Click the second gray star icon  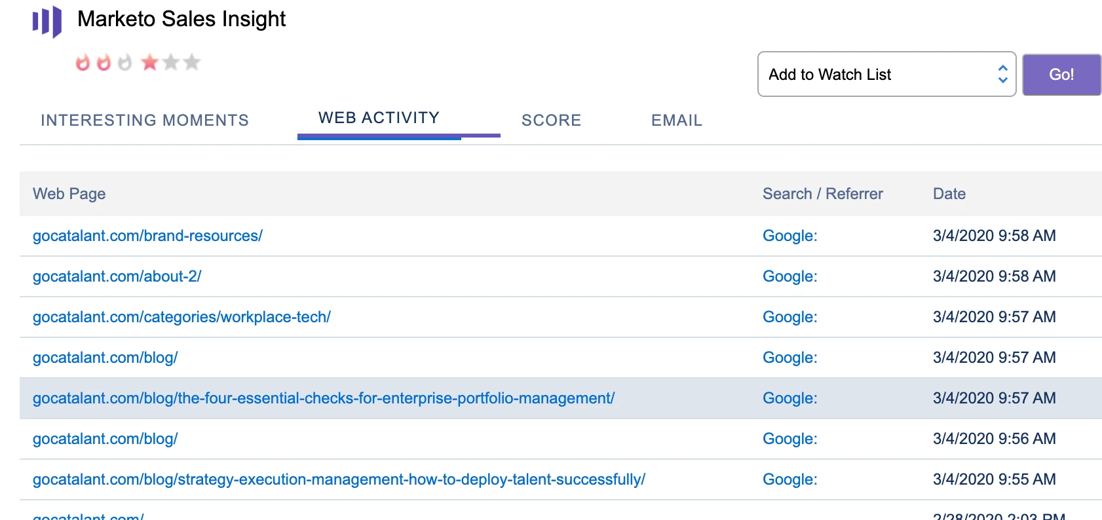(171, 62)
